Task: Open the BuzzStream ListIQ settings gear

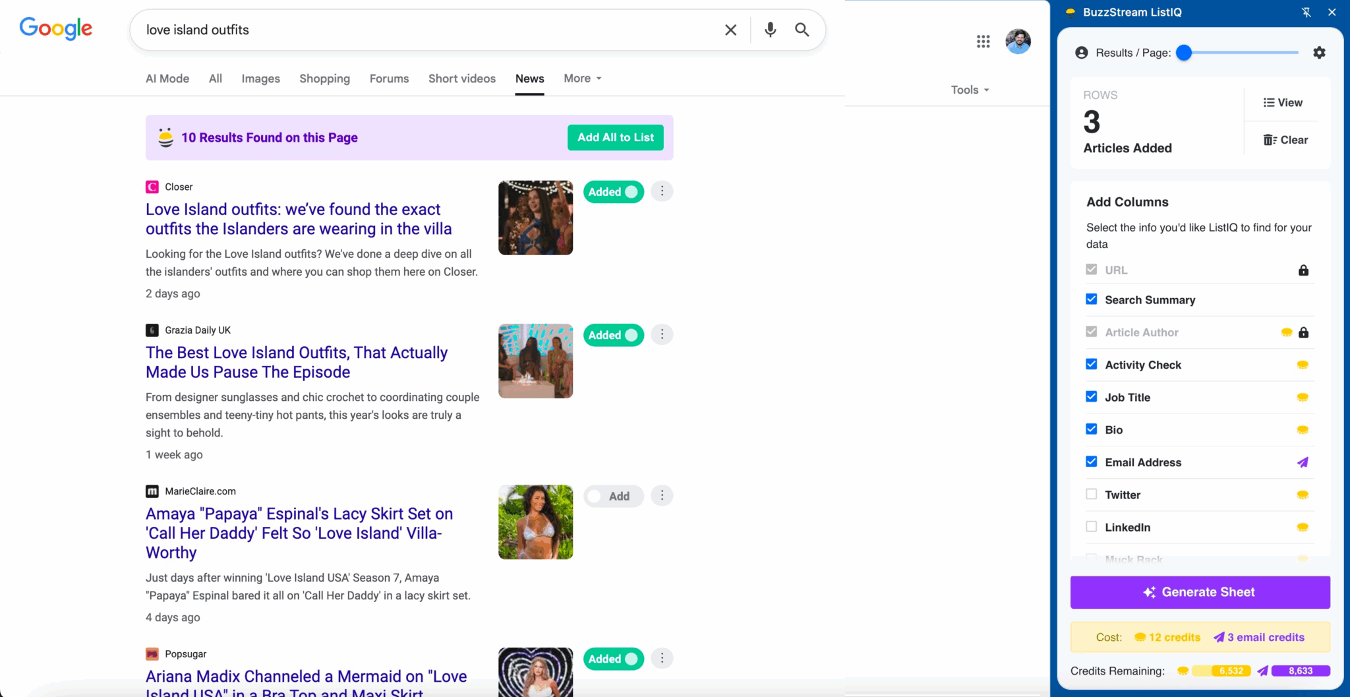Action: coord(1320,53)
